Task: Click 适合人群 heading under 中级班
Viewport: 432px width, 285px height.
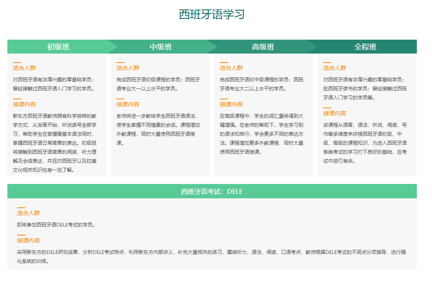Action: (x=128, y=68)
